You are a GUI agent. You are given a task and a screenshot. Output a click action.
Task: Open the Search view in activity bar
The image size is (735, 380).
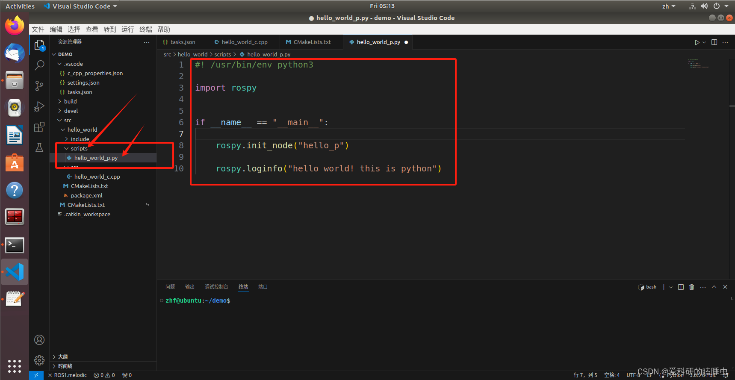39,65
